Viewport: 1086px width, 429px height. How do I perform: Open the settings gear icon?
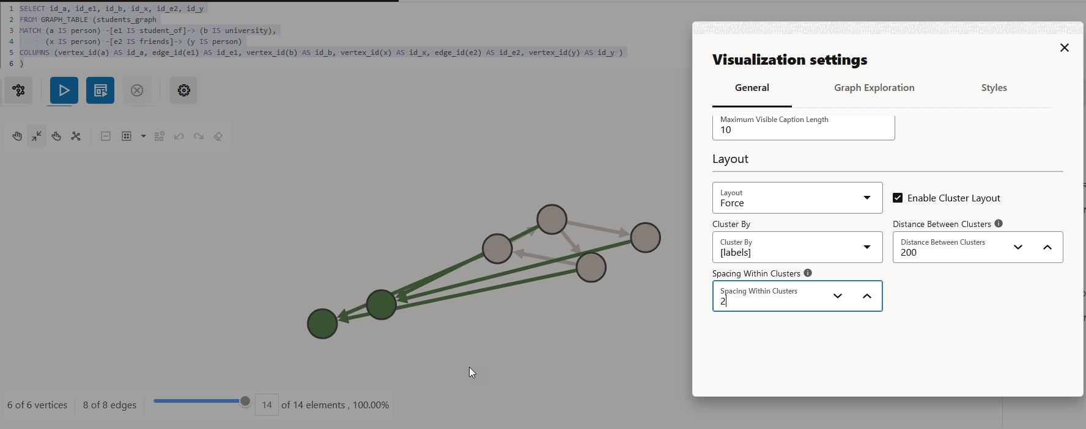pyautogui.click(x=183, y=90)
